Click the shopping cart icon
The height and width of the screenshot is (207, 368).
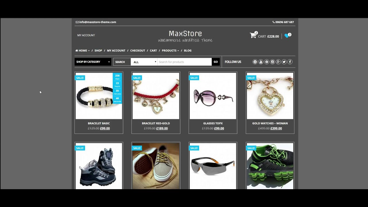[x=253, y=35]
